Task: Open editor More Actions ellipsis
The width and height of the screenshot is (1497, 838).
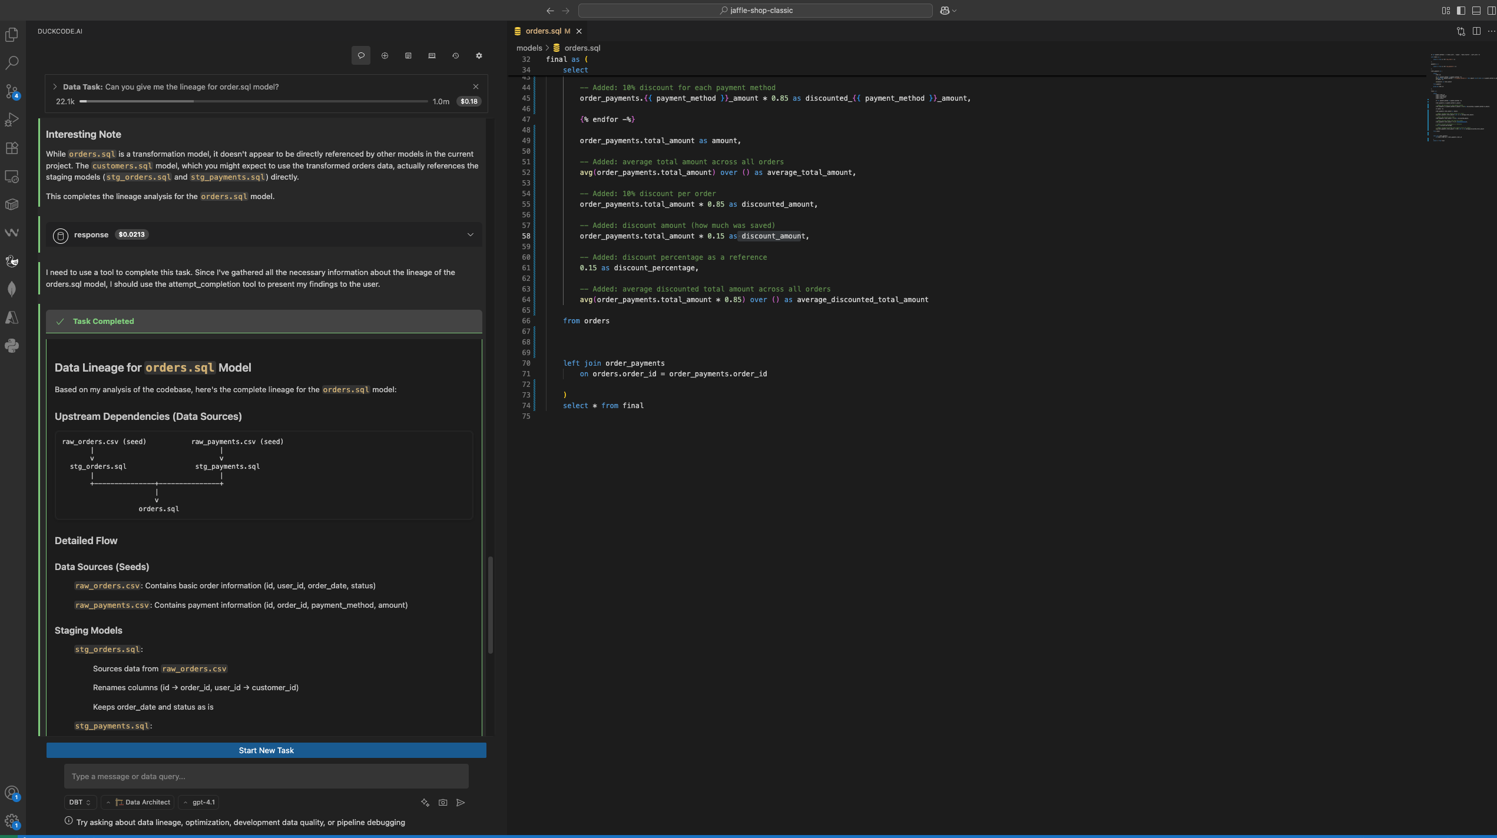Action: tap(1491, 31)
